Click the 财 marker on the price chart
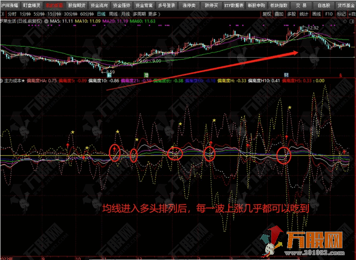The height and width of the screenshot is (260, 356). [286, 75]
